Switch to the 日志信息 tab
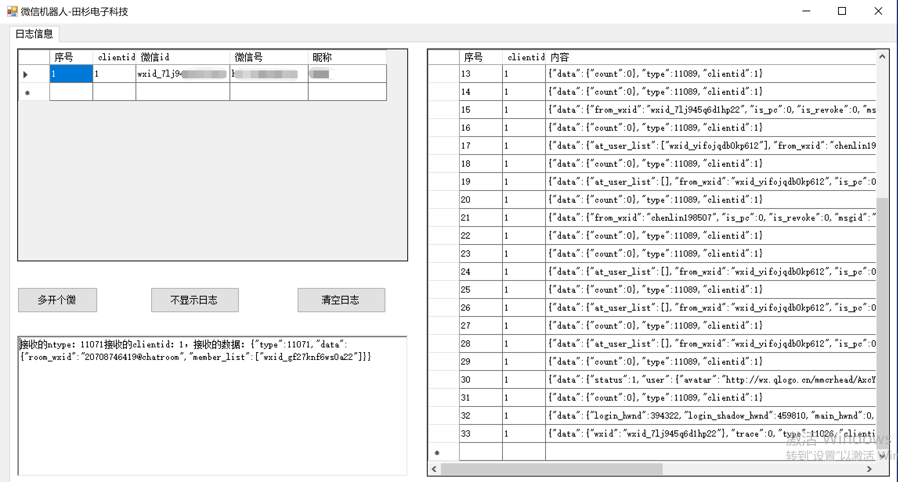This screenshot has height=482, width=898. tap(34, 34)
